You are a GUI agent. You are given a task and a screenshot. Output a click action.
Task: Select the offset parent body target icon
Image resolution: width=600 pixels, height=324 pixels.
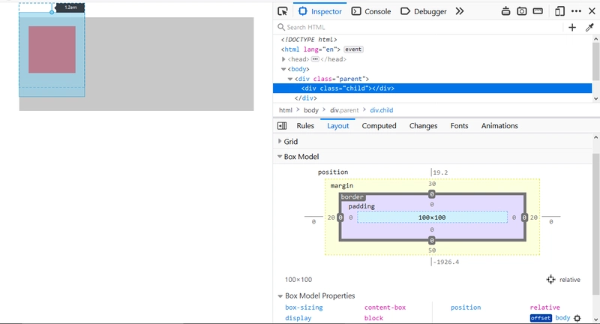coord(577,319)
